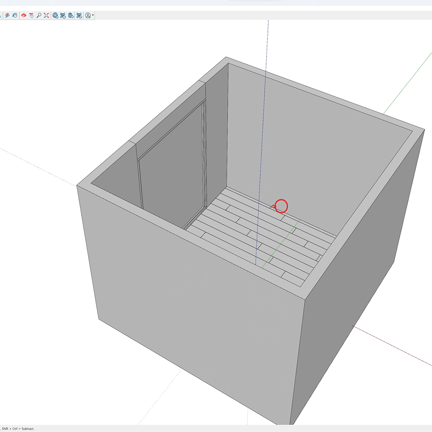
Task: Choose the Pan hand tool
Action: 32,16
